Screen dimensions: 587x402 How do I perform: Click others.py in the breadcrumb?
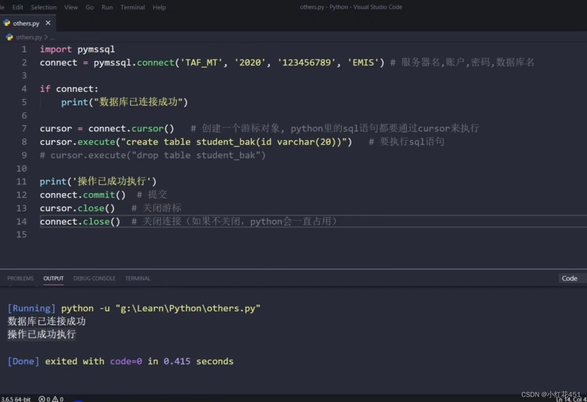pos(29,37)
